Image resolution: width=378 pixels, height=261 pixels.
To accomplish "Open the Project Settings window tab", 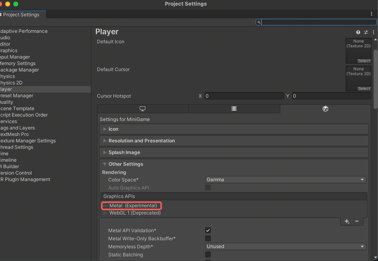I will [21, 14].
